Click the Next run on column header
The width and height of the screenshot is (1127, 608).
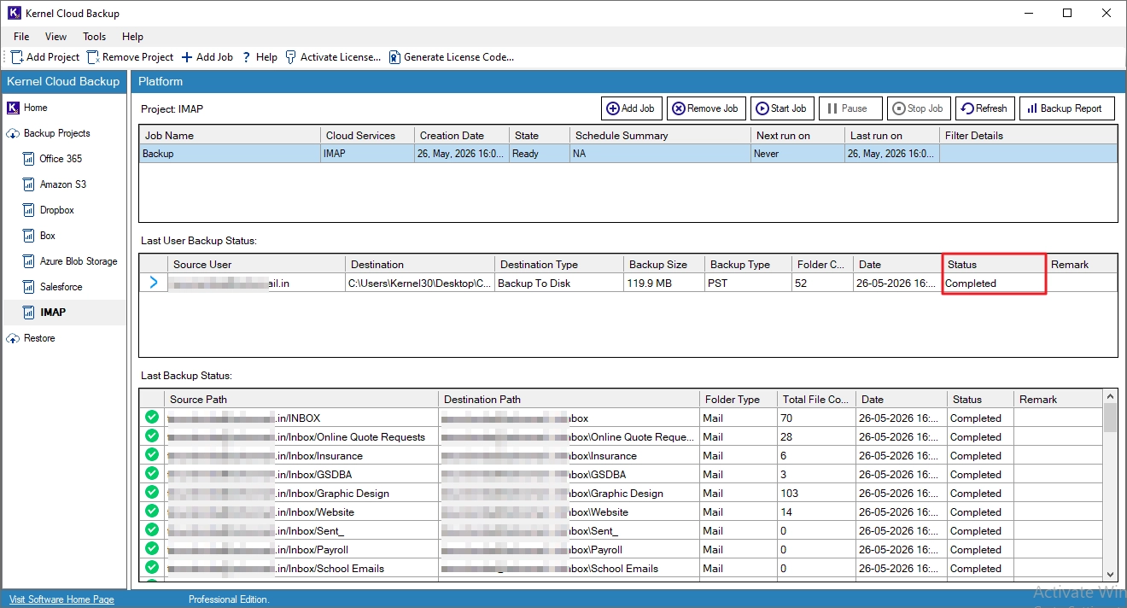pyautogui.click(x=797, y=135)
